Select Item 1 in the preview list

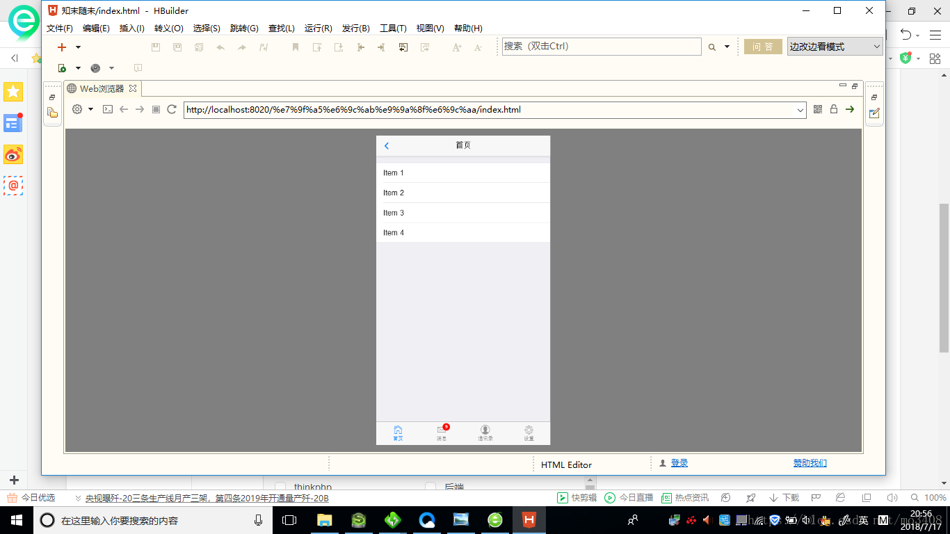[x=463, y=172]
